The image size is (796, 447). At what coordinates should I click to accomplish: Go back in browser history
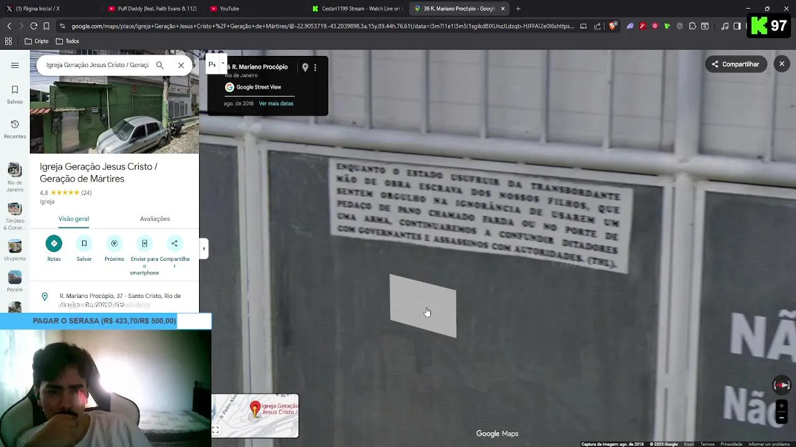pyautogui.click(x=9, y=26)
